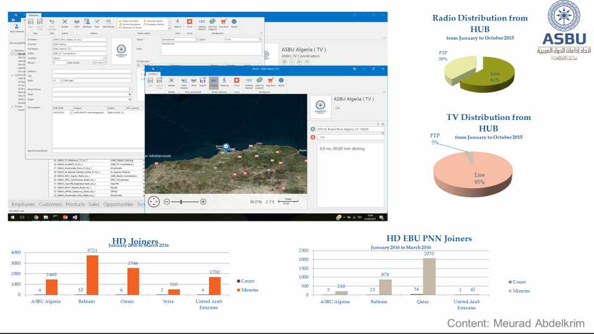Open Chrome from the taskbar
594x334 pixels.
36,217
